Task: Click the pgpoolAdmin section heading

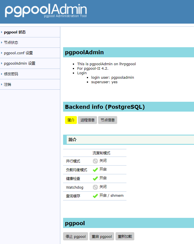Action: point(128,52)
